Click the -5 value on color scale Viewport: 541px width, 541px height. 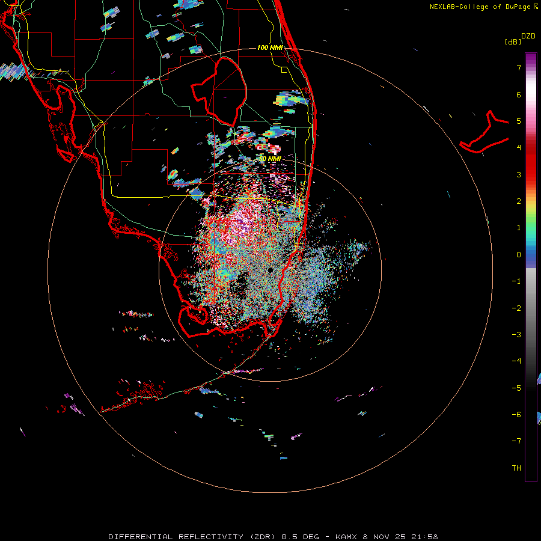tap(516, 388)
